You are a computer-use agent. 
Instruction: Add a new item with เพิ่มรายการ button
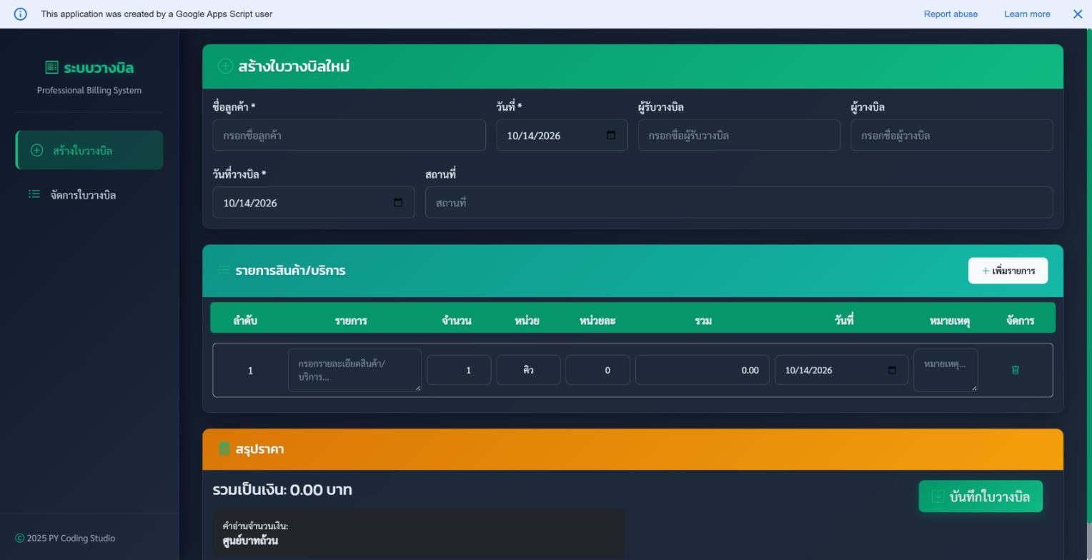pyautogui.click(x=1008, y=271)
